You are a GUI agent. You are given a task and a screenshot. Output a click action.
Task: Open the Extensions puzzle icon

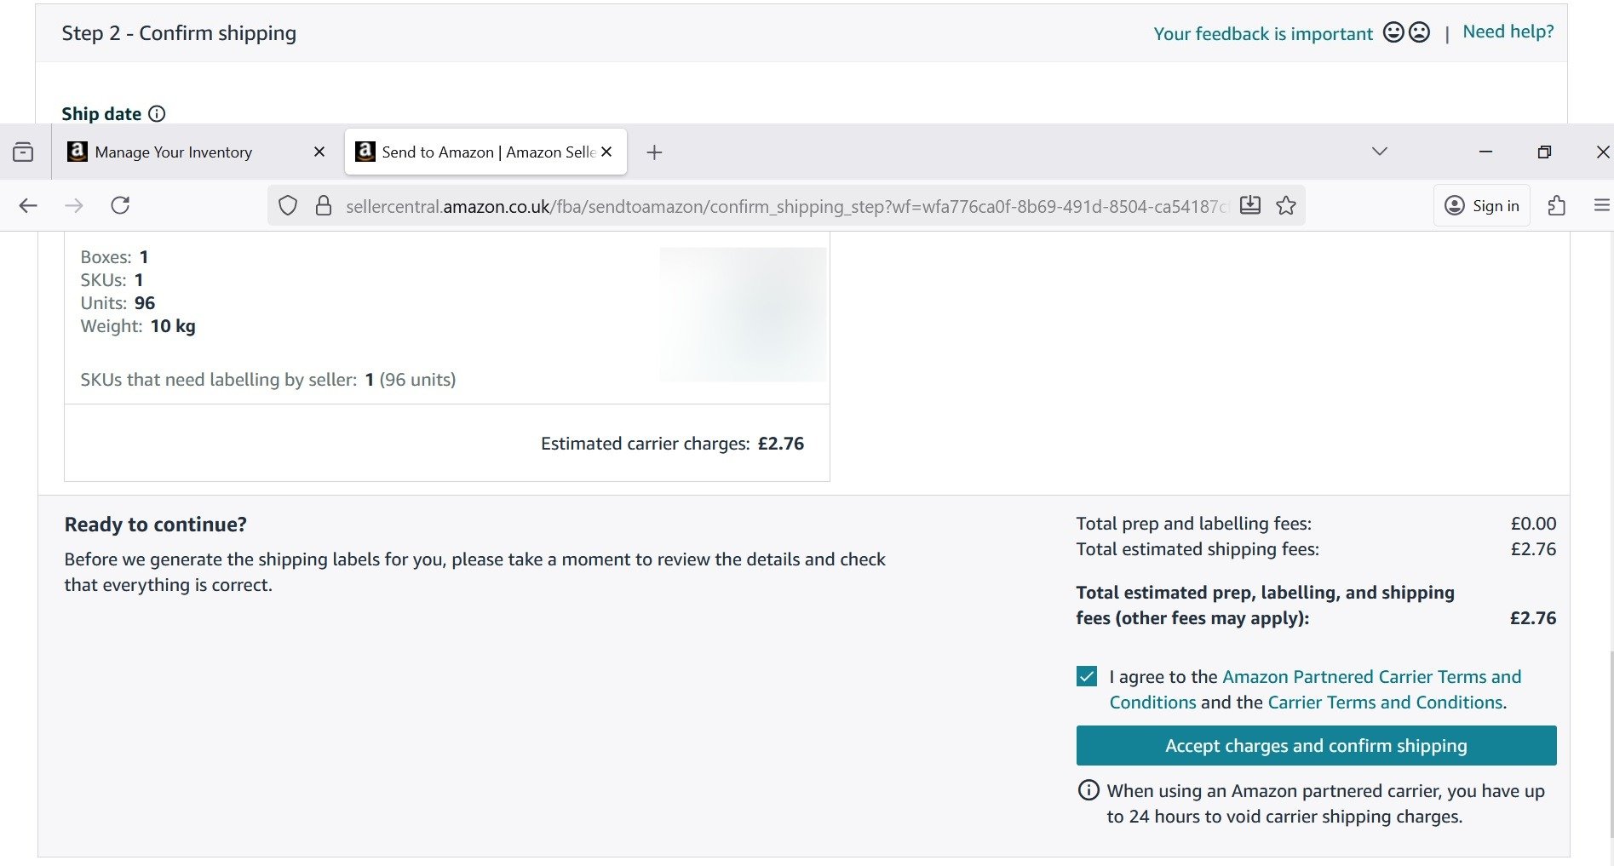point(1556,205)
